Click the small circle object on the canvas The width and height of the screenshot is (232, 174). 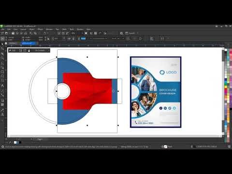coord(62,91)
